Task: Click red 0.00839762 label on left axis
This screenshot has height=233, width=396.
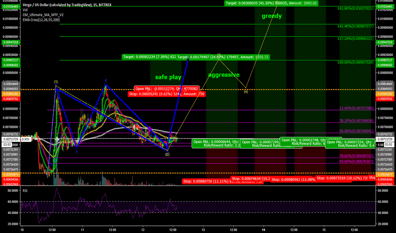Action: coord(11,99)
